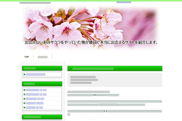Click the TOP navigation tab
The width and height of the screenshot is (182, 121).
point(27,57)
